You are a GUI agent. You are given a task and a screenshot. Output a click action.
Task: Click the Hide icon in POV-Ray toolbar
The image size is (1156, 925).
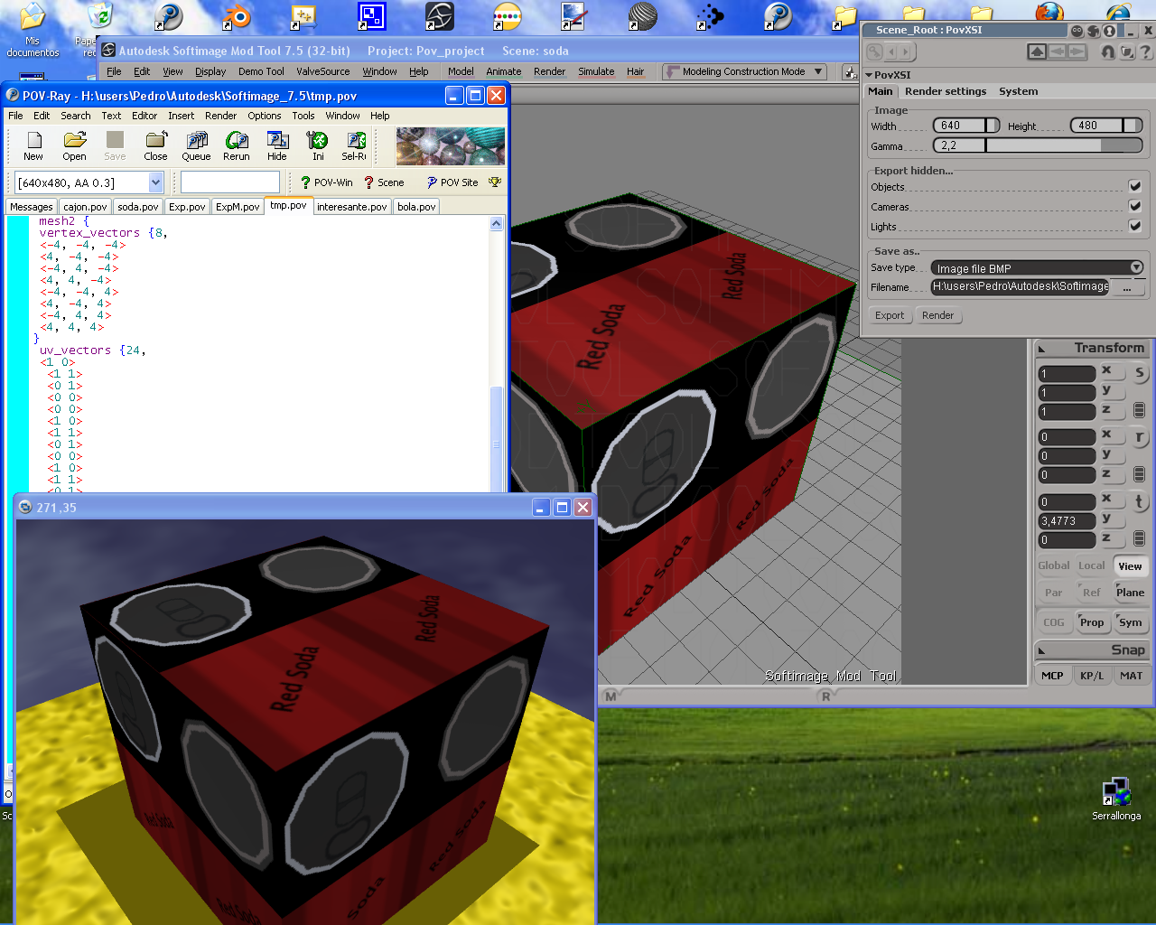click(277, 145)
